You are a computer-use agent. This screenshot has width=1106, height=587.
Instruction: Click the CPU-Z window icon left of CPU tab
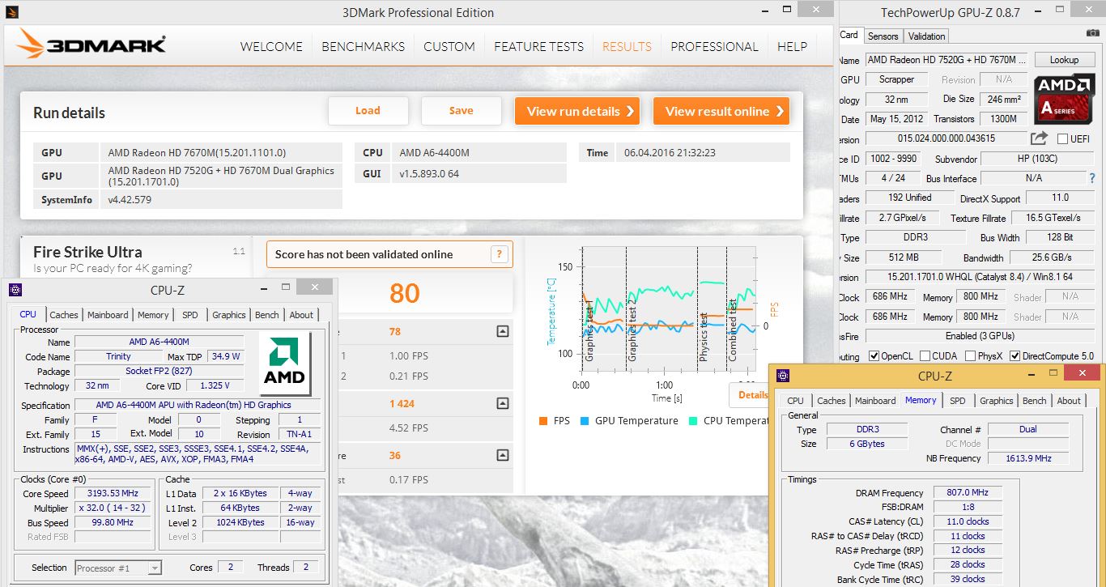click(15, 290)
